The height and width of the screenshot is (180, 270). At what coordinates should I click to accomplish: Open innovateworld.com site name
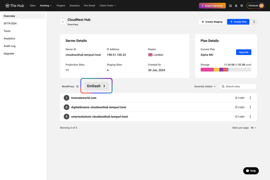point(84,98)
